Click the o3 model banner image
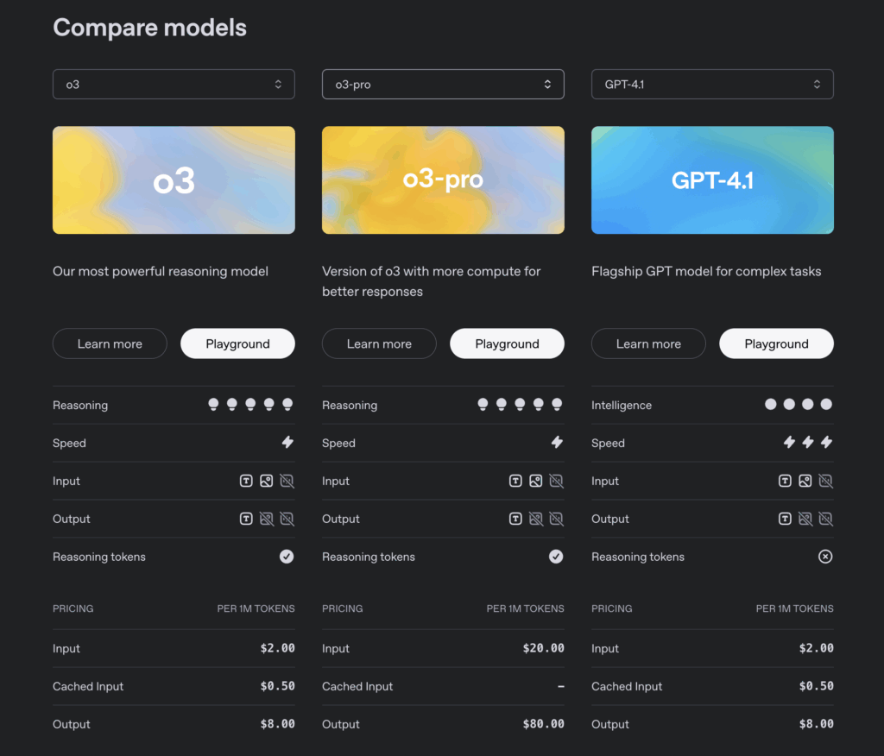 174,180
